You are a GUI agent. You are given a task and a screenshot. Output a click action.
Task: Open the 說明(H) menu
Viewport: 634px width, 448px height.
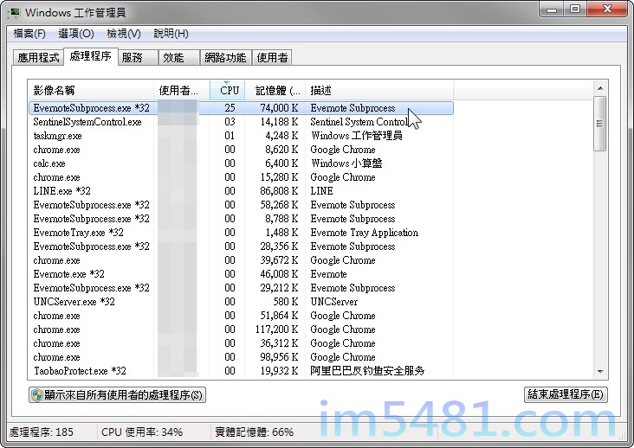click(x=171, y=34)
